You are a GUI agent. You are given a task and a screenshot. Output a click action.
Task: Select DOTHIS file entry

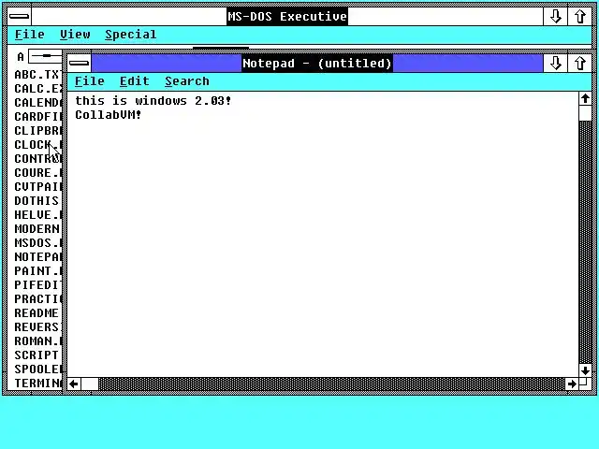37,201
